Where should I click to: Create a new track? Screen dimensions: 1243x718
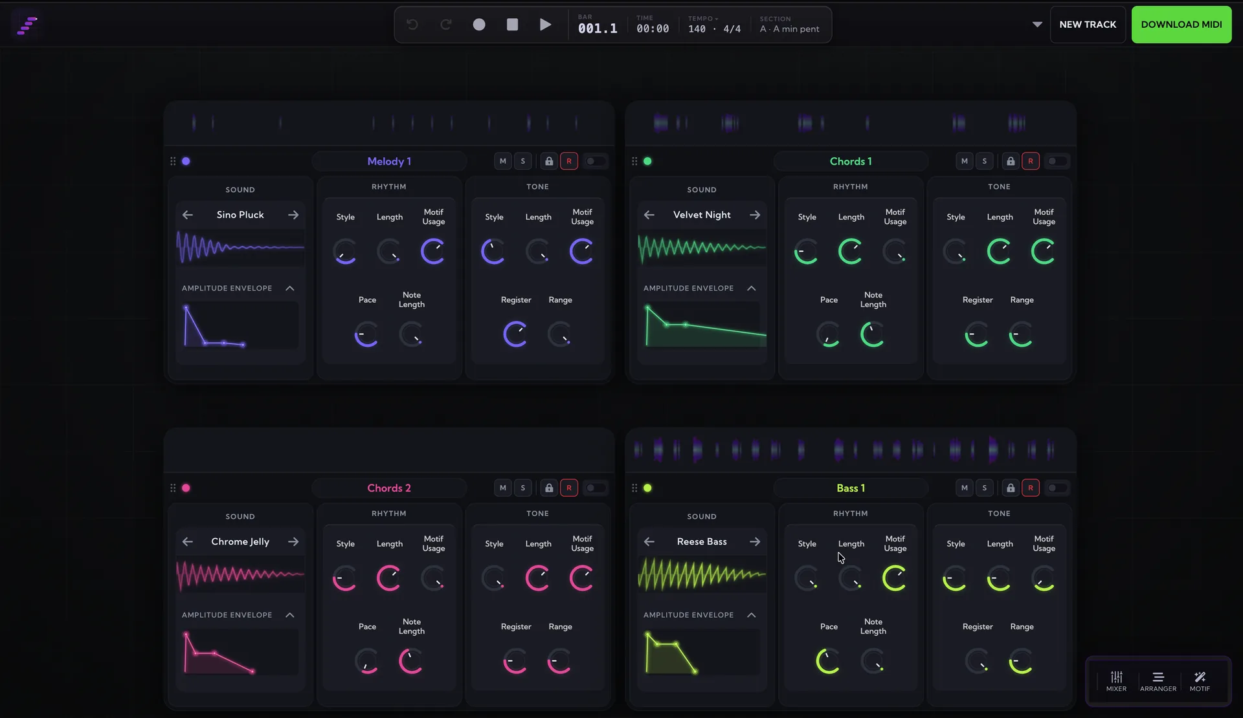coord(1088,25)
